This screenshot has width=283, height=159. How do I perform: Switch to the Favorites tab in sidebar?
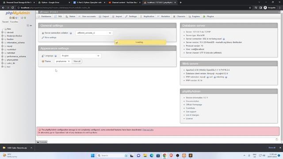pyautogui.click(x=14, y=22)
